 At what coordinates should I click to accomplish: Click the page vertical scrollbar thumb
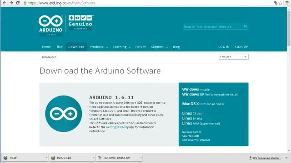tap(289, 28)
